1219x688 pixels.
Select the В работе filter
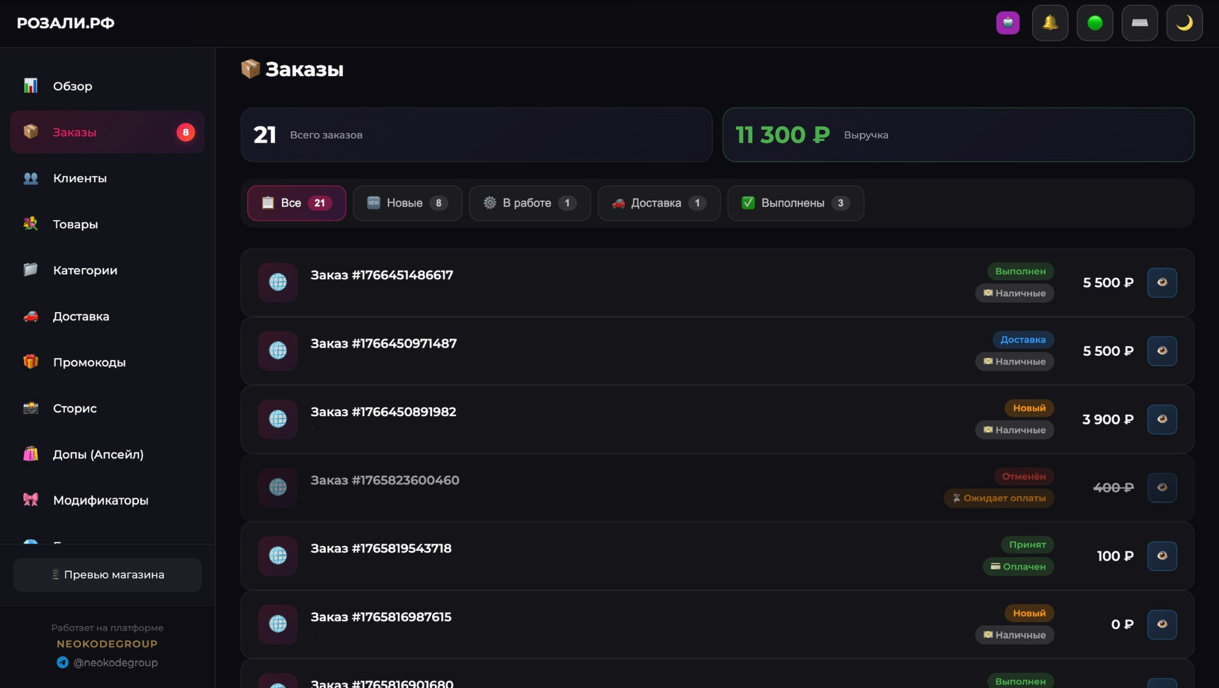530,203
